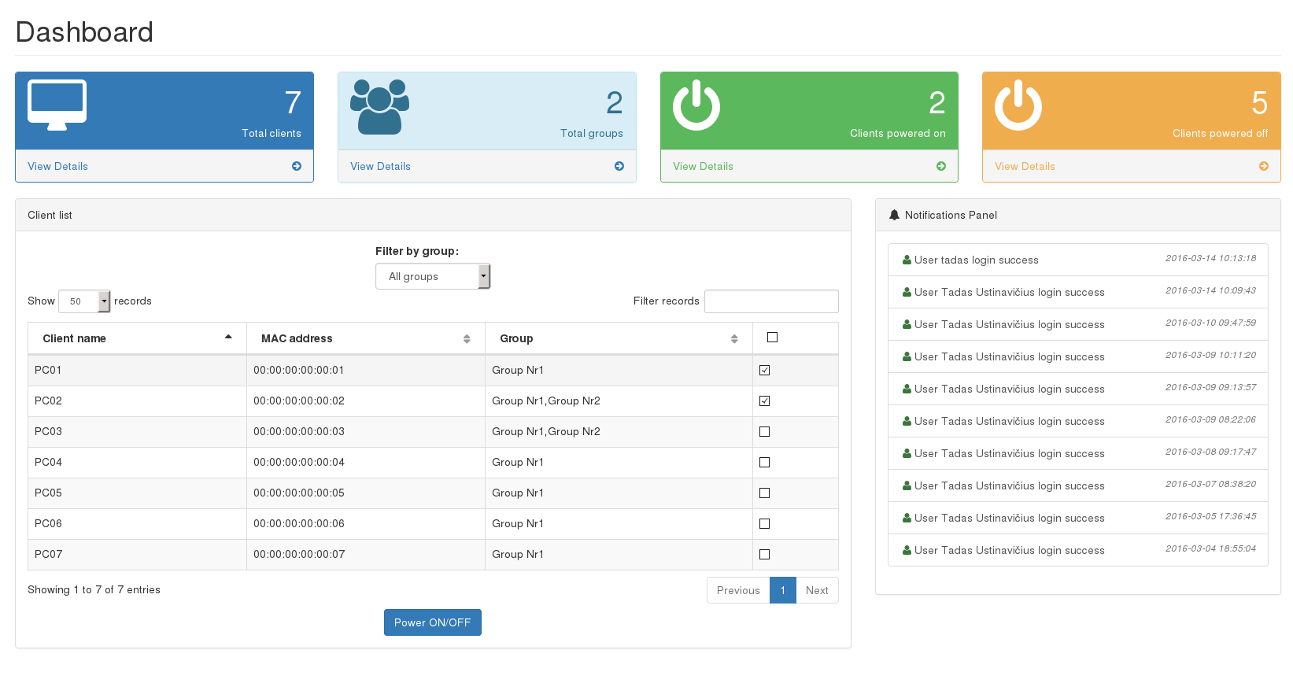This screenshot has width=1293, height=683.
Task: Check the PC07 row checkbox
Action: [x=764, y=554]
